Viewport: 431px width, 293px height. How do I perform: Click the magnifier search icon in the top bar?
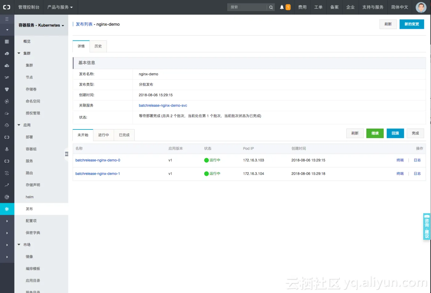pos(271,7)
